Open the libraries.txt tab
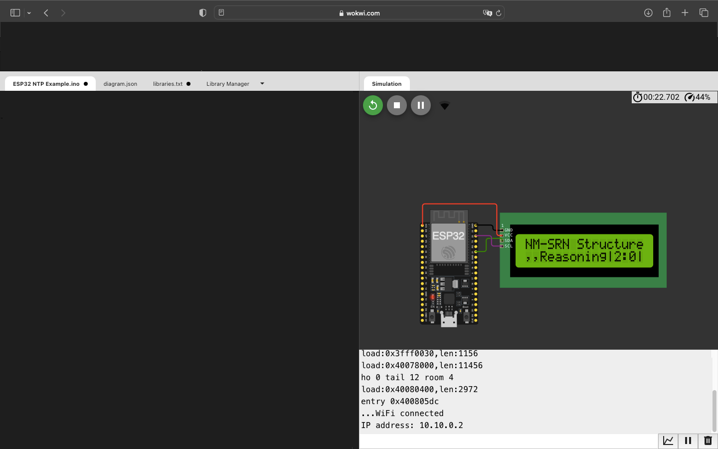The width and height of the screenshot is (718, 449). (168, 84)
